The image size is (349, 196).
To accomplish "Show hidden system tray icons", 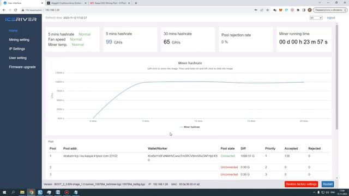I will pos(314,192).
